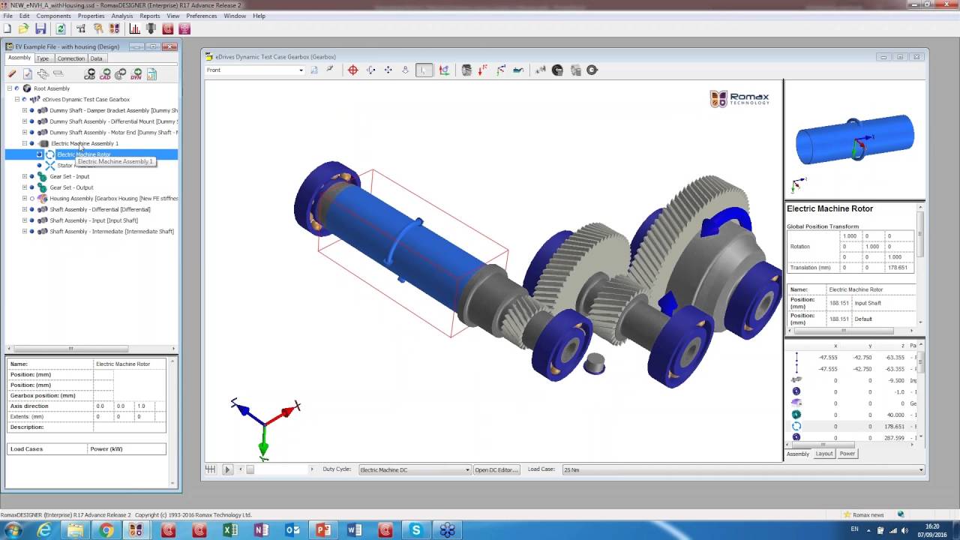Play the duty cycle animation
The image size is (960, 540).
point(227,469)
